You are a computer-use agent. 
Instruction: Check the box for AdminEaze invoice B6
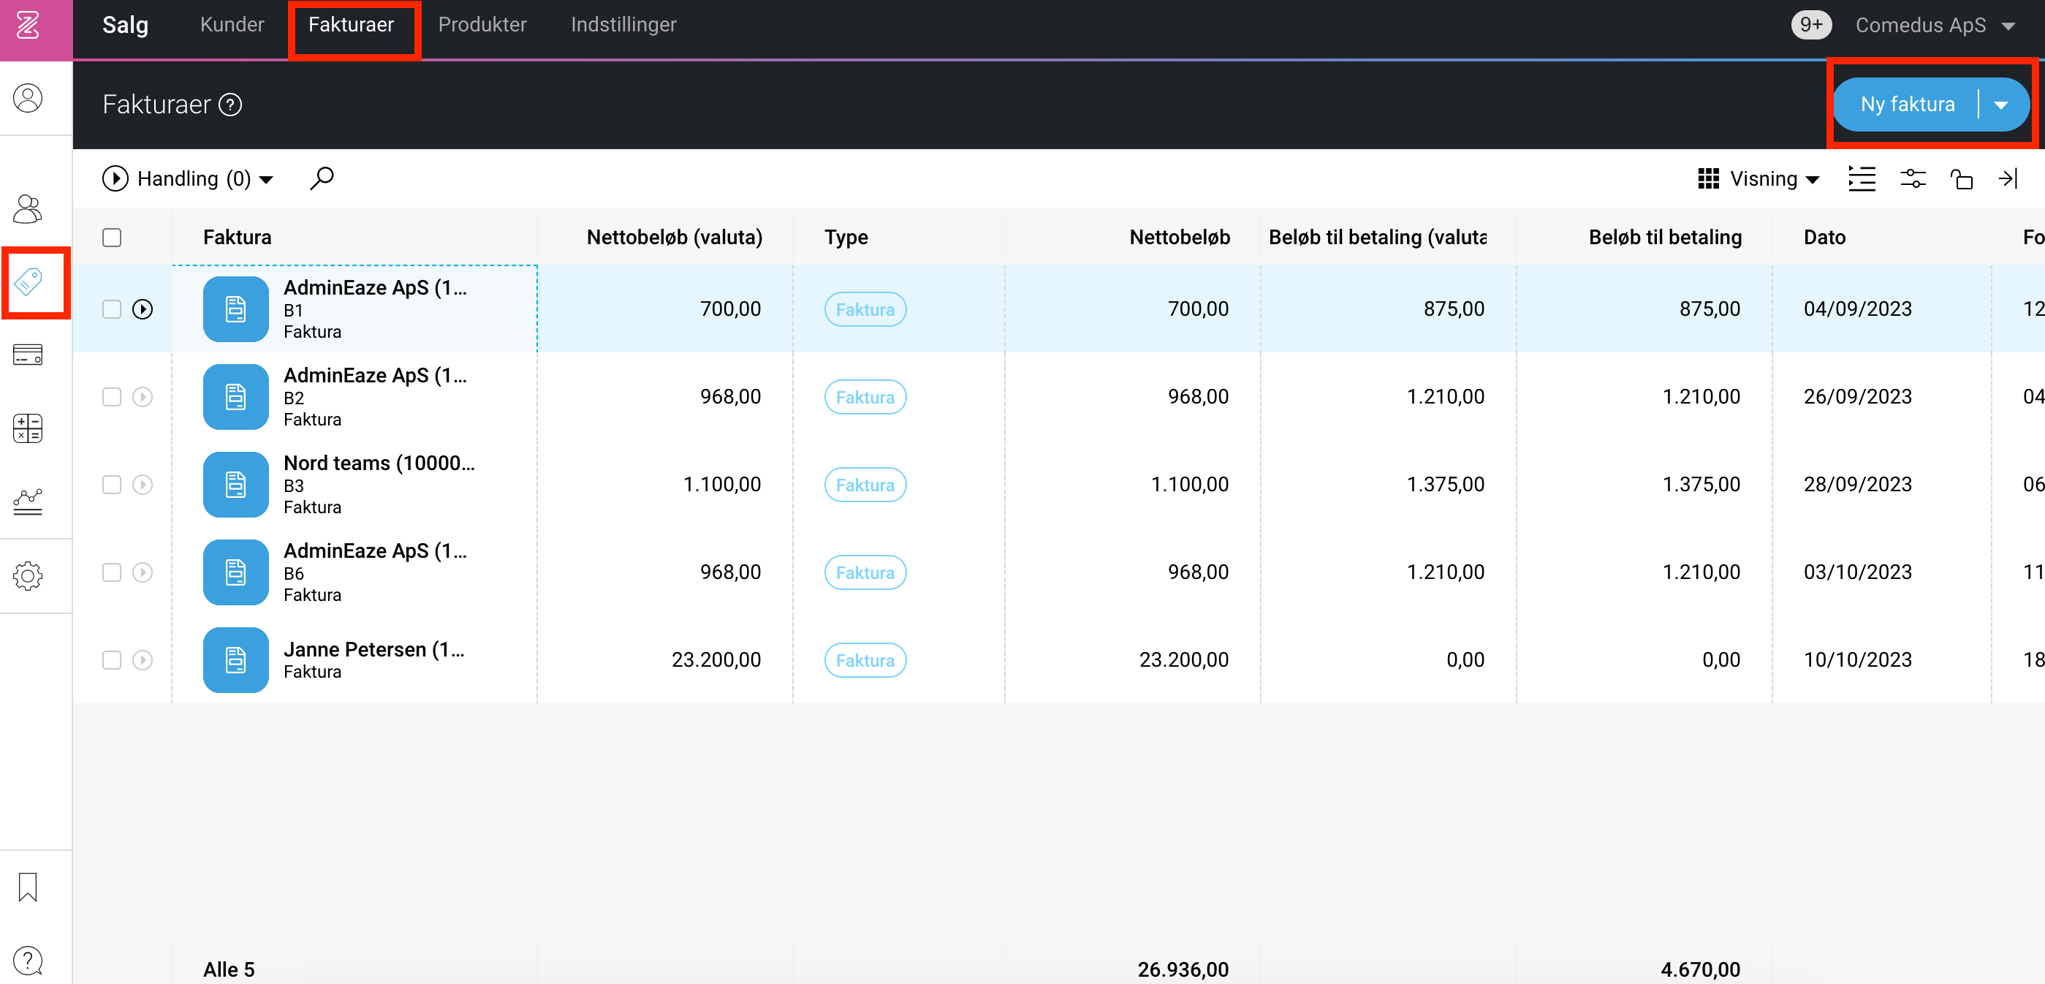112,572
